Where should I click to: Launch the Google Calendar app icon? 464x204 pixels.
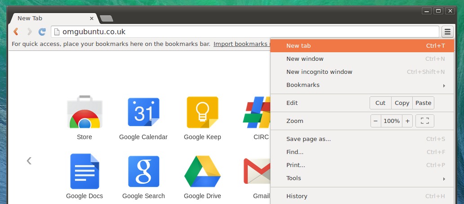(143, 112)
